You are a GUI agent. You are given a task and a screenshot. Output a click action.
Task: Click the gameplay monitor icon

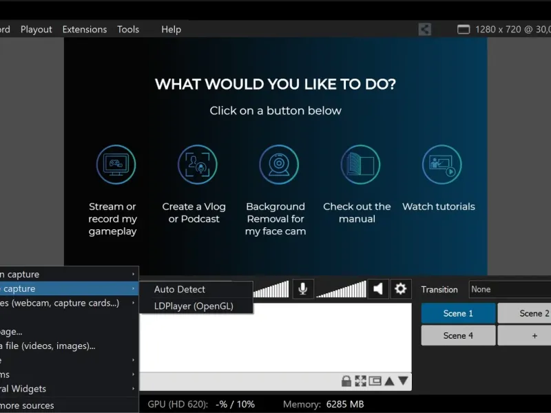(x=116, y=165)
